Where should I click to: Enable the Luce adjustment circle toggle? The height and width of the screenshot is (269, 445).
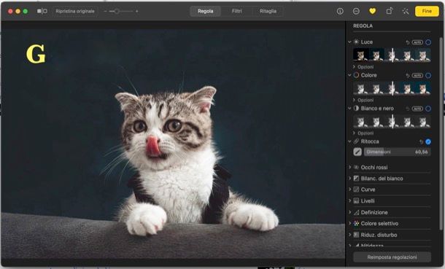pyautogui.click(x=428, y=42)
